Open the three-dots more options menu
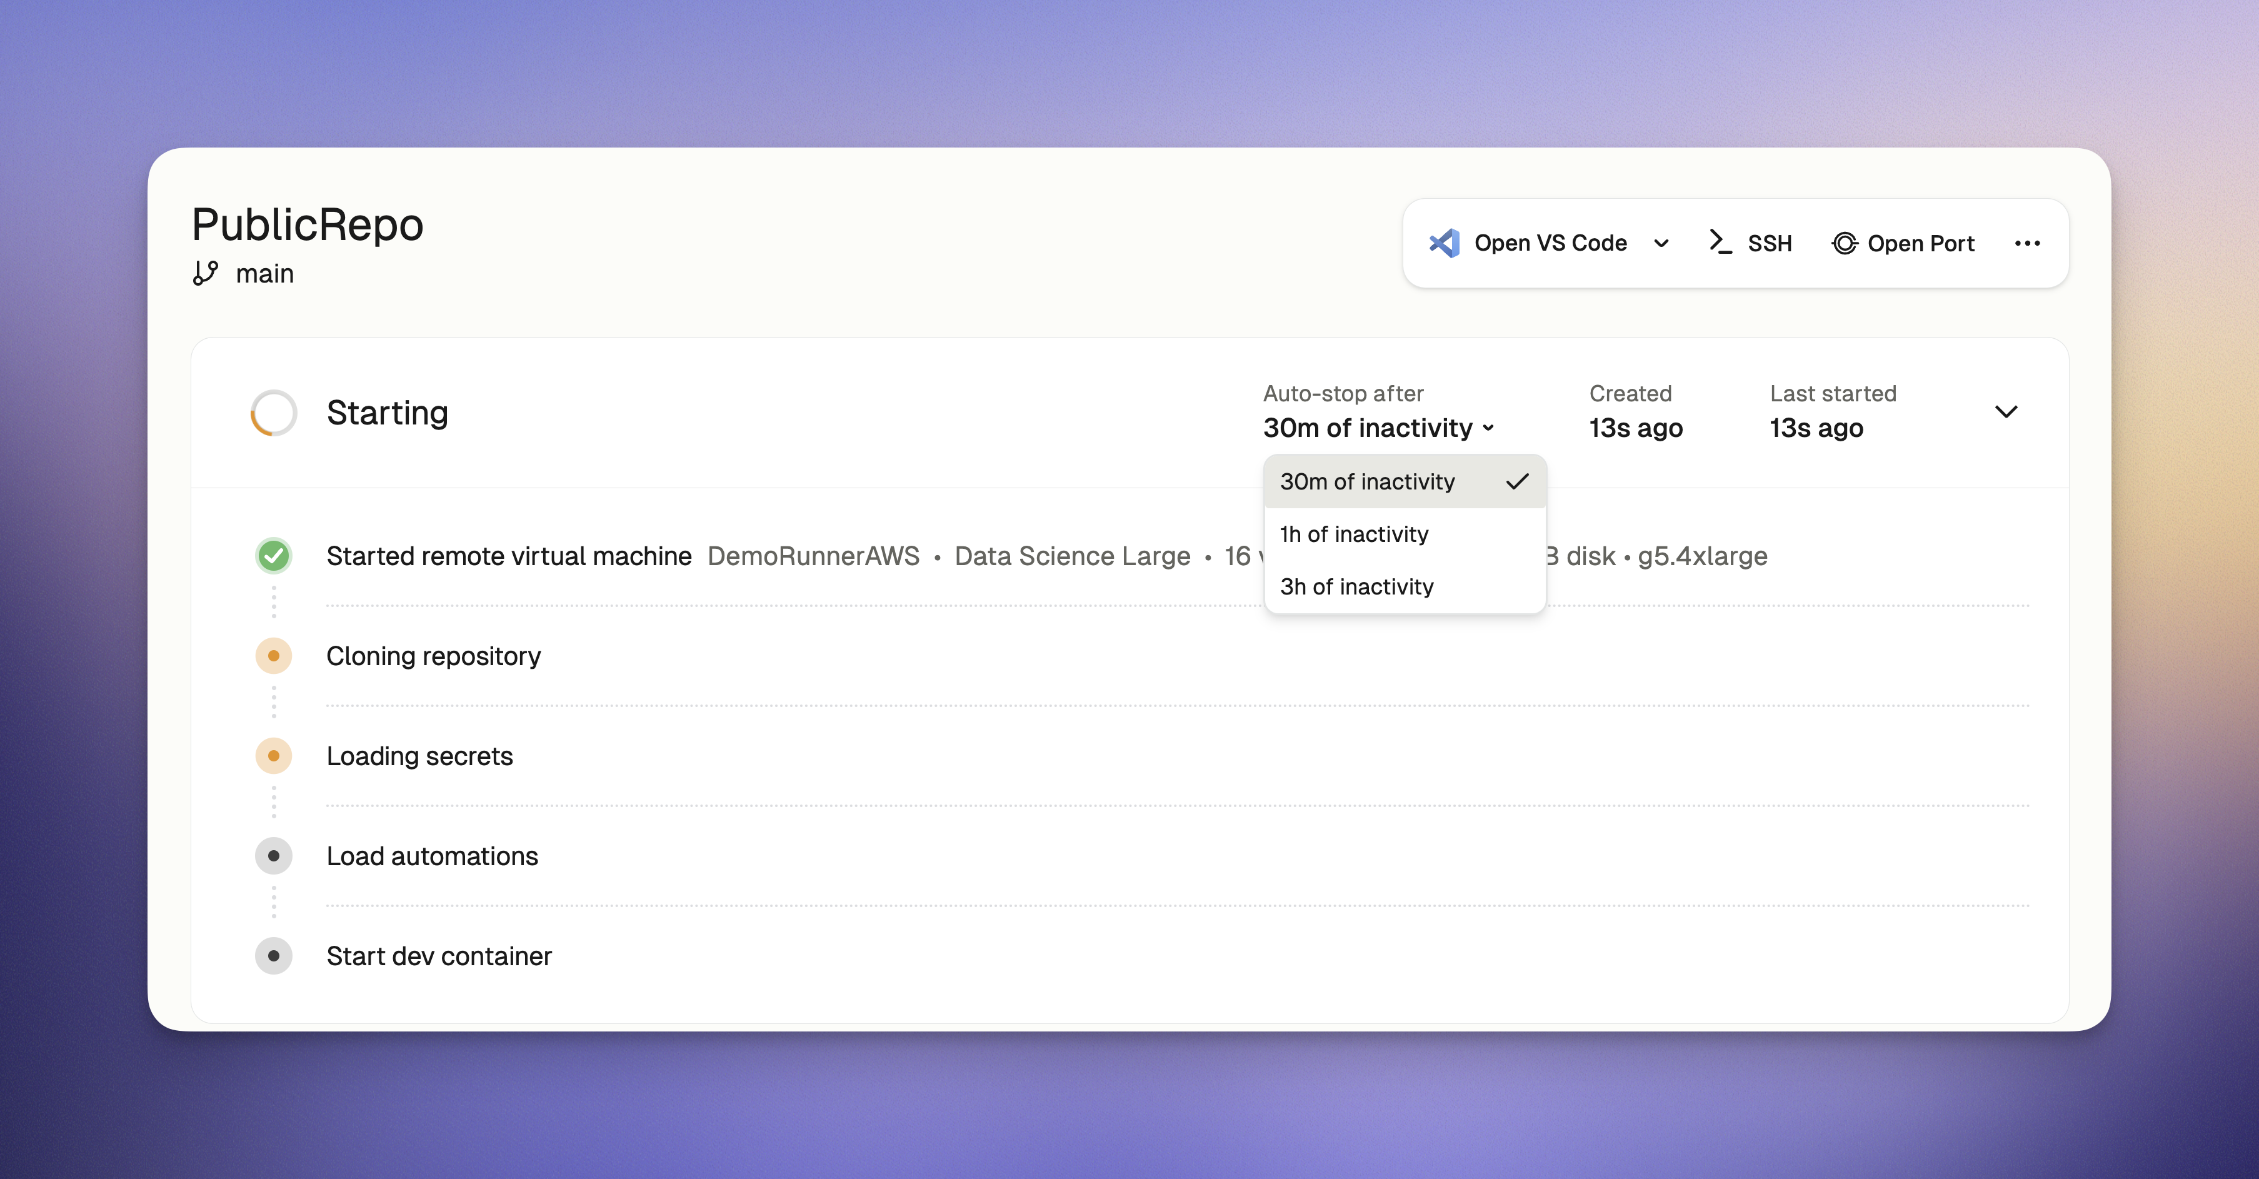Screen dimensions: 2259x1179 [x=2026, y=243]
